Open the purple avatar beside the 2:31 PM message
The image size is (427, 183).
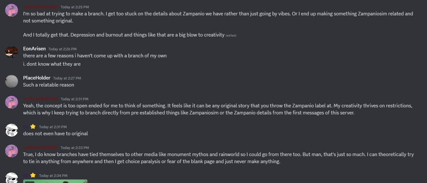coord(12,102)
